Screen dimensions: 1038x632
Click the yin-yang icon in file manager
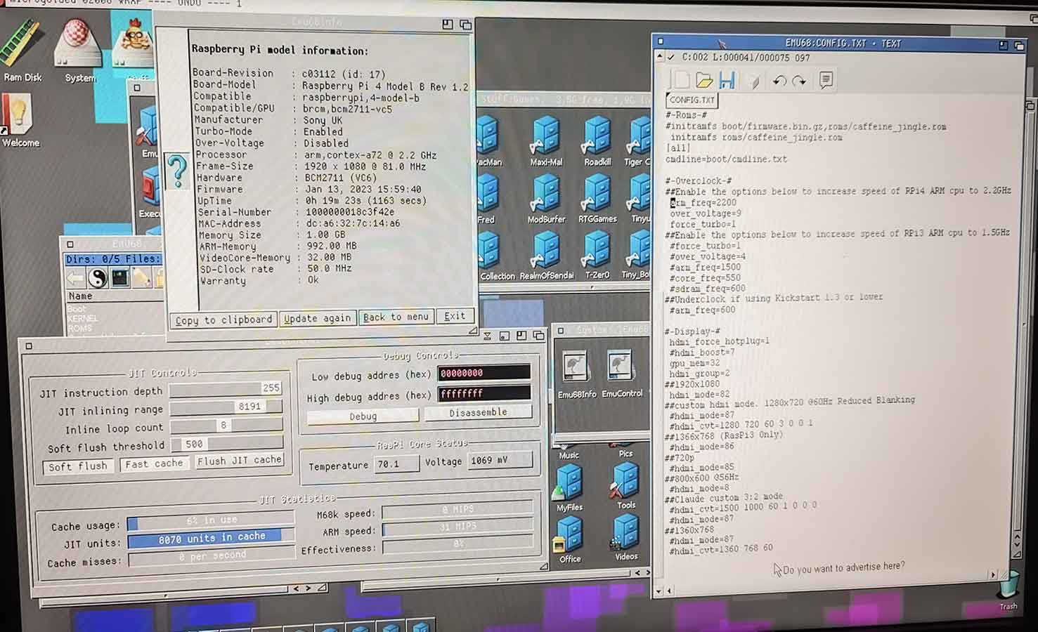pyautogui.click(x=98, y=279)
